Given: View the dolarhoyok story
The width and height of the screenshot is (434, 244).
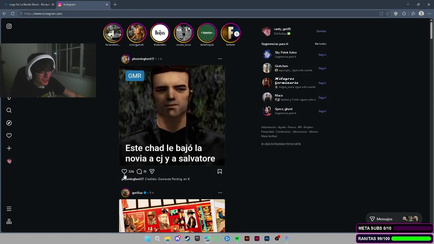Looking at the screenshot, I should coord(207,33).
